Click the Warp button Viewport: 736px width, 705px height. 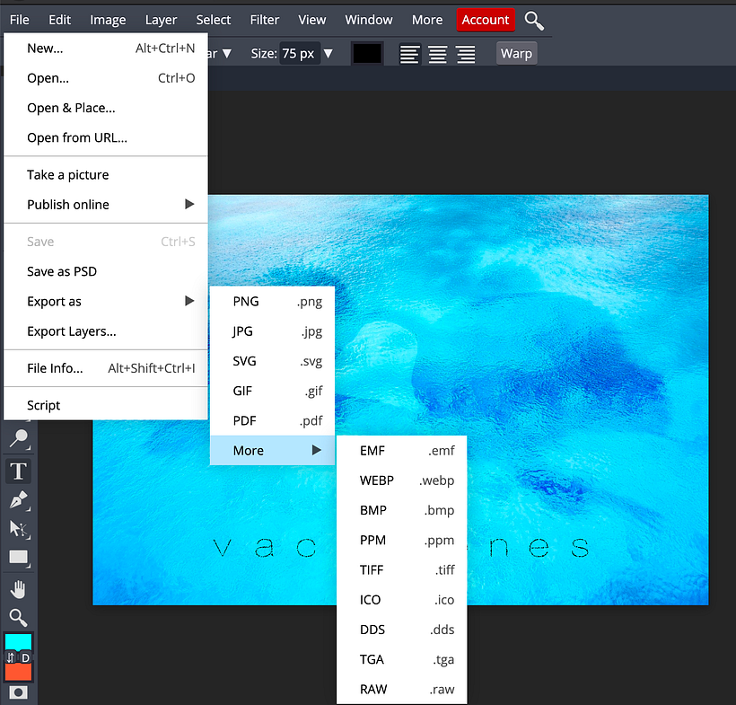(516, 54)
